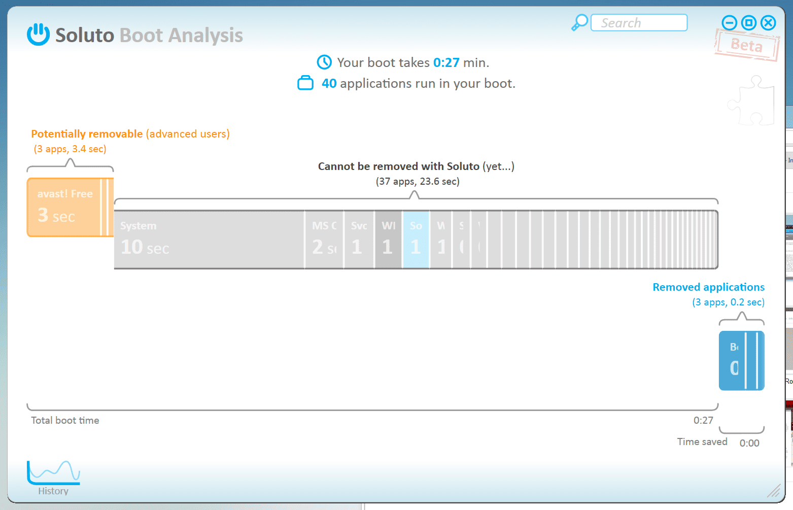Click the clock icon beside boot time
The height and width of the screenshot is (510, 793).
tap(324, 62)
